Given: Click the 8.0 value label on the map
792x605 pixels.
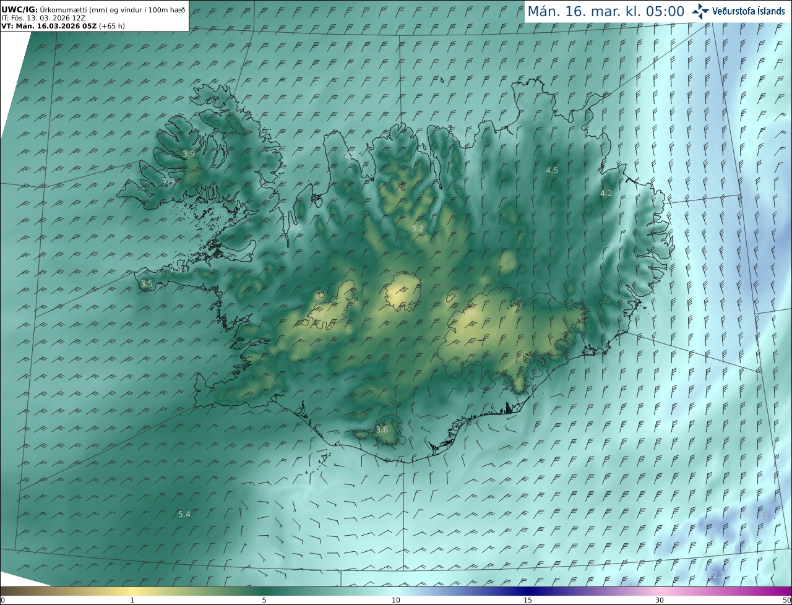Looking at the screenshot, I should click(296, 227).
